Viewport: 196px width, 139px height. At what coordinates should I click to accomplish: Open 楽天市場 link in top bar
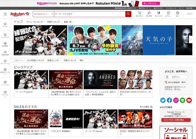189,8
